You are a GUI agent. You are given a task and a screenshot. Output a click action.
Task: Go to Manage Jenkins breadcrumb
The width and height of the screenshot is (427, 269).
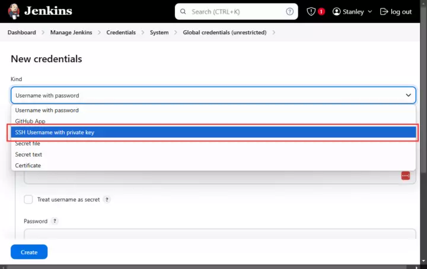71,33
